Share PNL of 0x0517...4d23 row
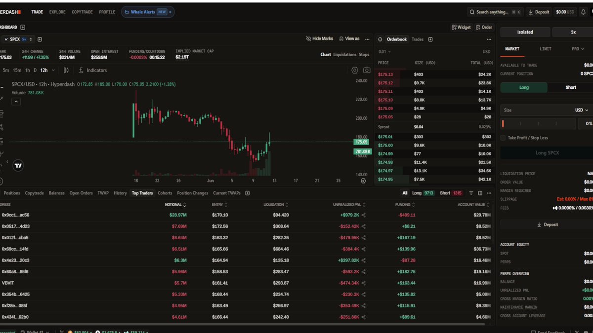Viewport: 593px width, 333px height. pyautogui.click(x=364, y=226)
